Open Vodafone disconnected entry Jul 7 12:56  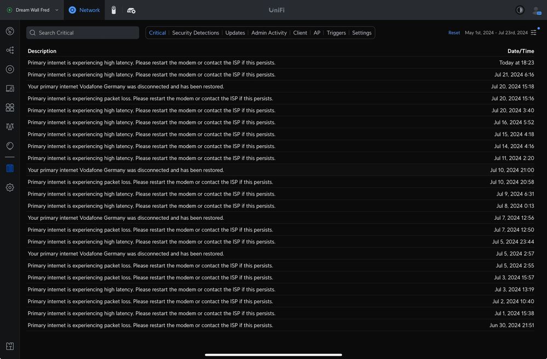281,218
